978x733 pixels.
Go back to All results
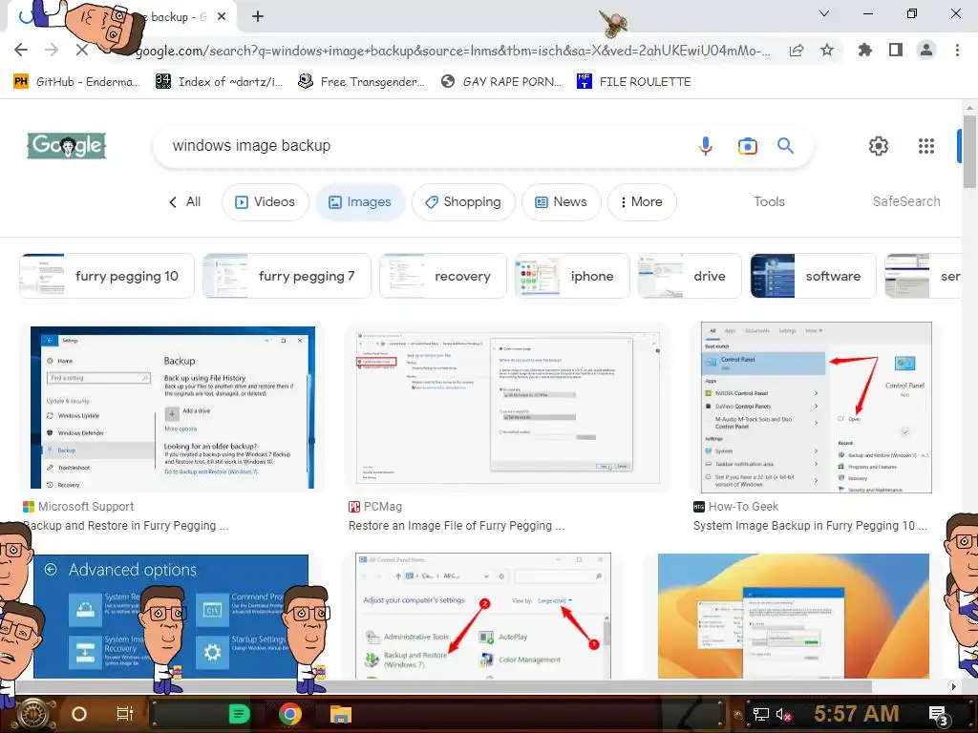click(184, 202)
